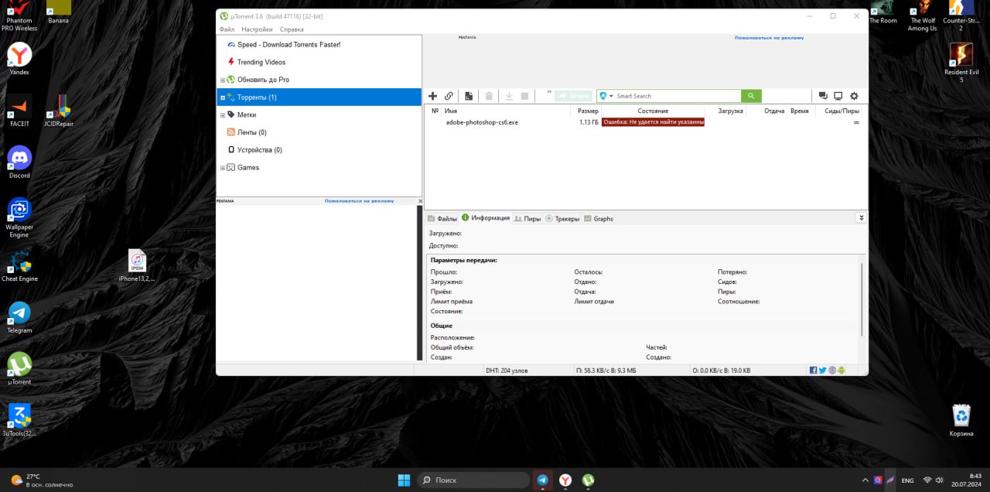990x492 pixels.
Task: Click DHT: 204 узлов in status bar
Action: click(x=507, y=371)
